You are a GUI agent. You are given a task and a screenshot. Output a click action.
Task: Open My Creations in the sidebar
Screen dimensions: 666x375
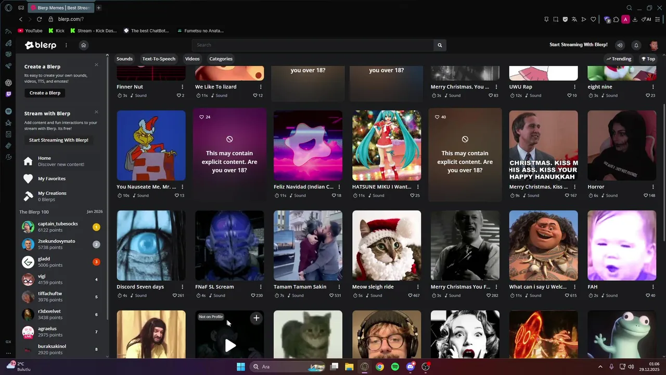(61, 196)
